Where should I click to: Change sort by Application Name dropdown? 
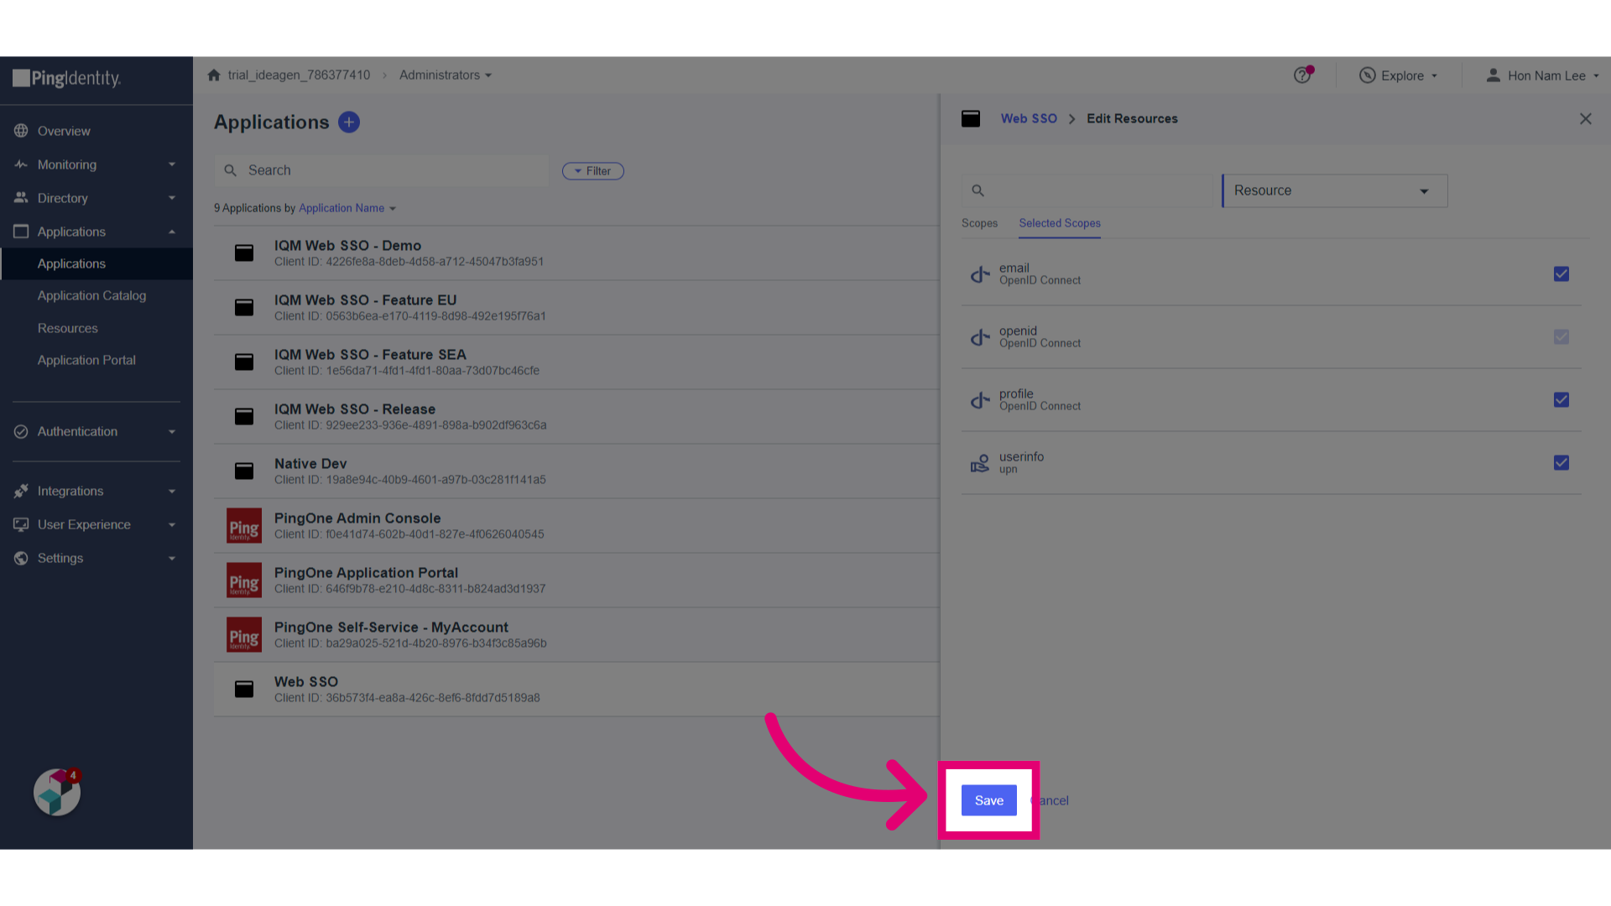point(347,208)
